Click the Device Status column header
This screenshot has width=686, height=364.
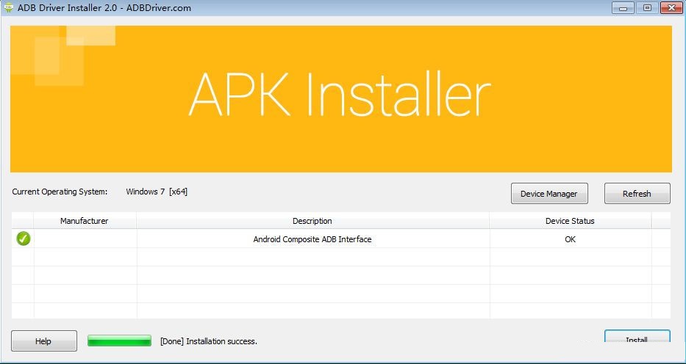[x=570, y=221]
